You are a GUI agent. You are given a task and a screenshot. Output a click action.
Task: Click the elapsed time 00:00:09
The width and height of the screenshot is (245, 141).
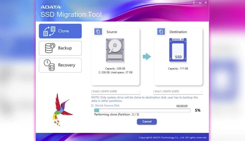pyautogui.click(x=182, y=106)
